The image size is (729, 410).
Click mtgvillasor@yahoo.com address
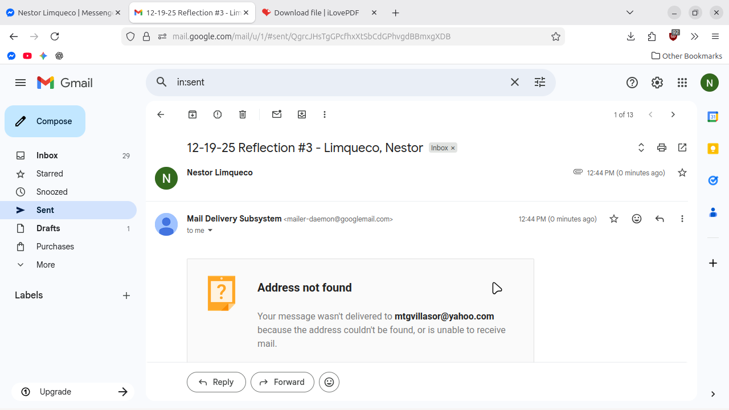point(444,317)
